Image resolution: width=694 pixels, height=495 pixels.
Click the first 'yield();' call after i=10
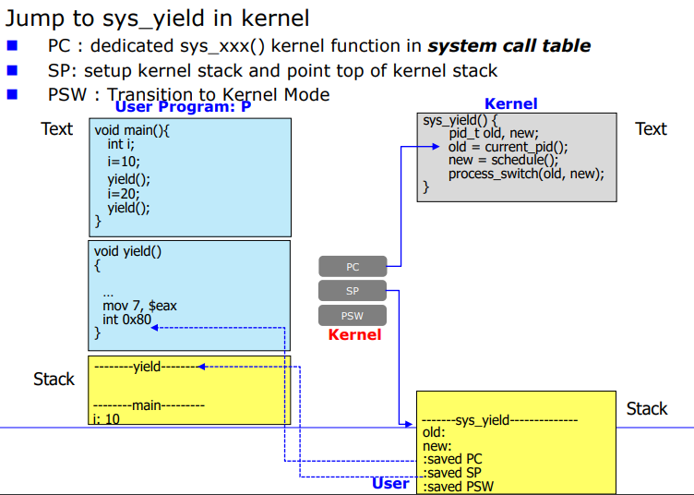tap(129, 179)
